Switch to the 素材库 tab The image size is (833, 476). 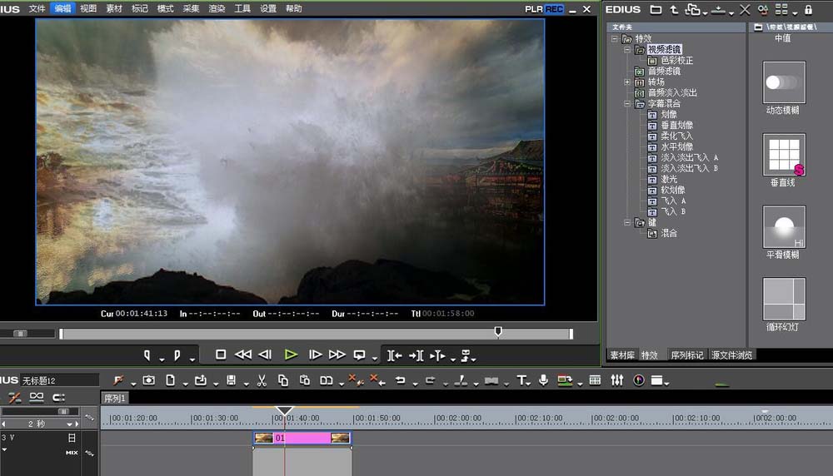tap(622, 355)
